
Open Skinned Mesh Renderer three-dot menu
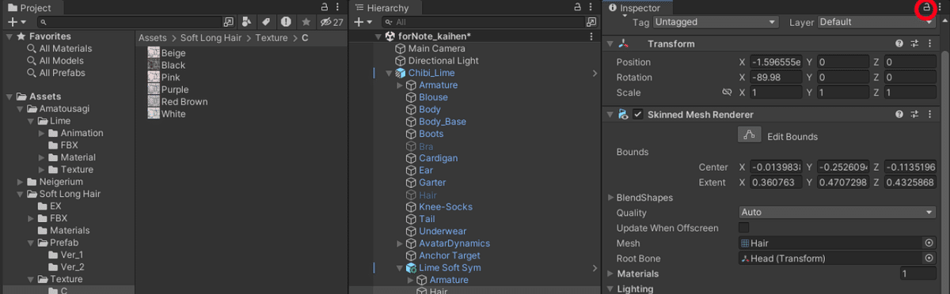[x=929, y=115]
